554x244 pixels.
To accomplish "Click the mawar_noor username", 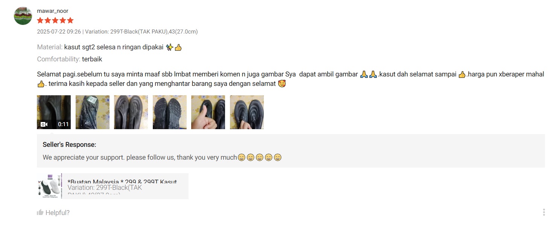I will pos(53,11).
